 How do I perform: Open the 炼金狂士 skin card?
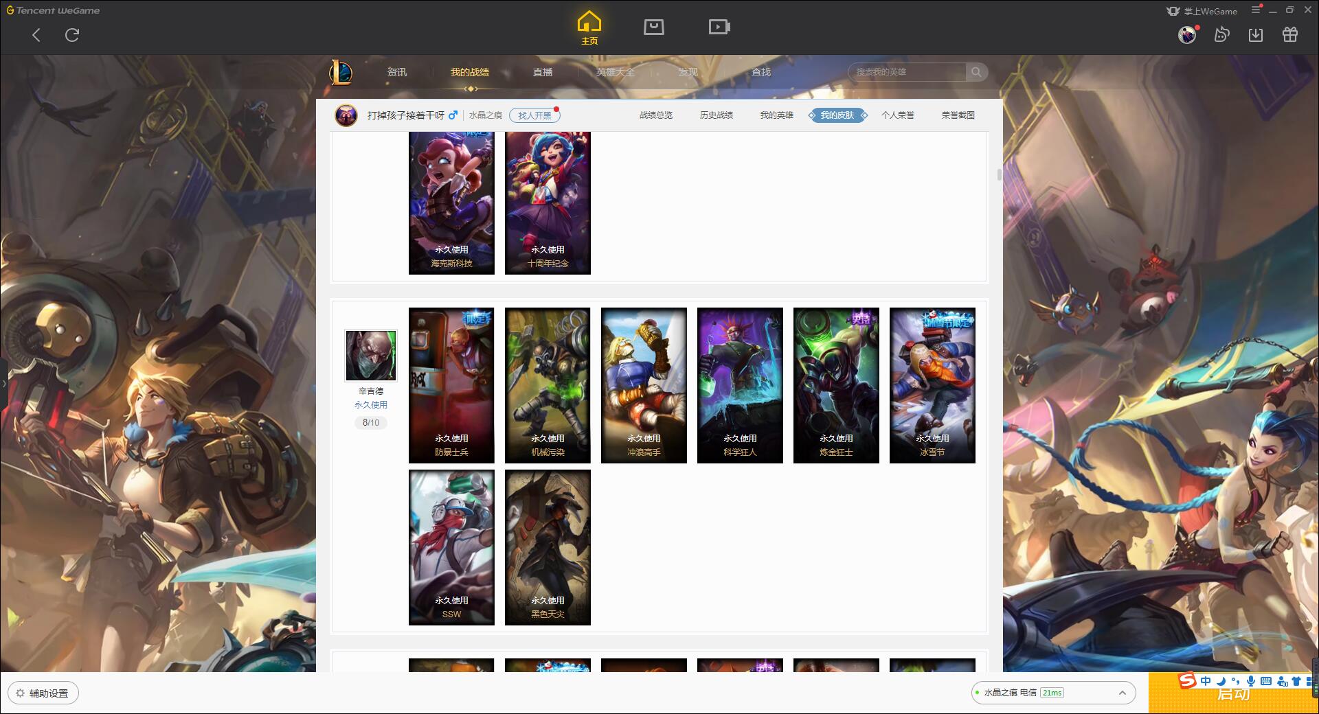[x=836, y=385]
